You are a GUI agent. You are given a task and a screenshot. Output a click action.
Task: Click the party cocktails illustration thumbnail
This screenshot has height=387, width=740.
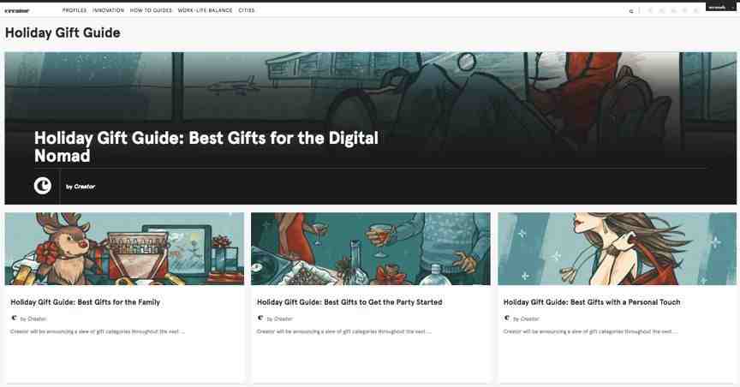click(371, 248)
